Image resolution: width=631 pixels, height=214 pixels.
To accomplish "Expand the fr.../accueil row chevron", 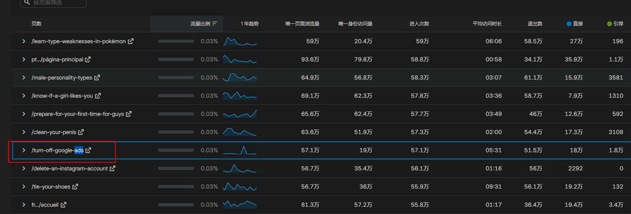I will point(24,205).
